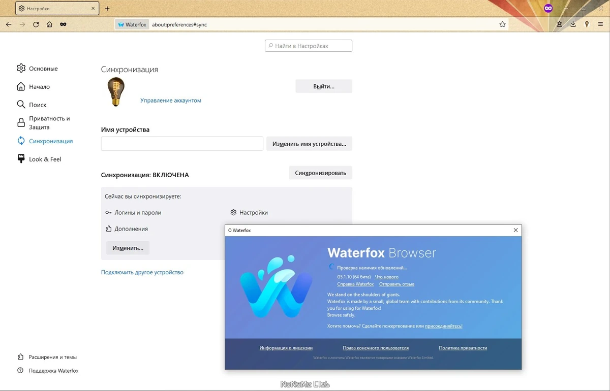Click the Синхронизация: ВКЛЮЧЕНА heading

[145, 175]
